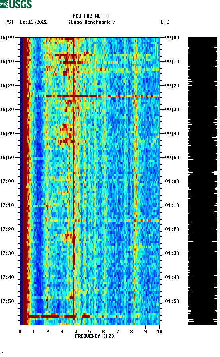Screen dimensions: 220x357
Task: Click the '01:30' UTC time label
Action: coord(172,253)
